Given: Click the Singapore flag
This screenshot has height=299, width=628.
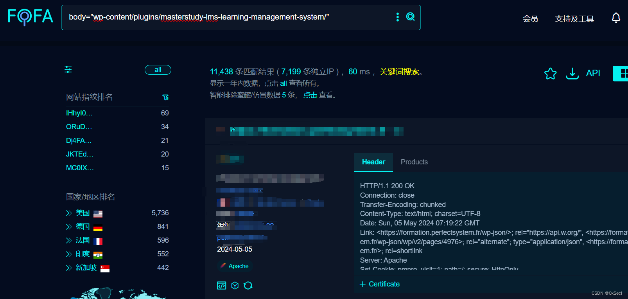Looking at the screenshot, I should pos(105,268).
